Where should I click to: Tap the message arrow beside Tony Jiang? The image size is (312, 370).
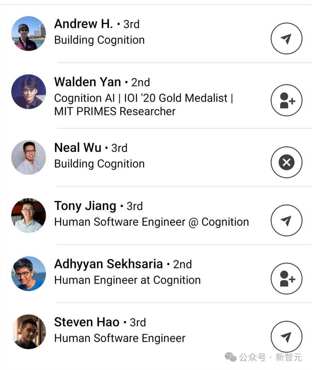(x=286, y=221)
